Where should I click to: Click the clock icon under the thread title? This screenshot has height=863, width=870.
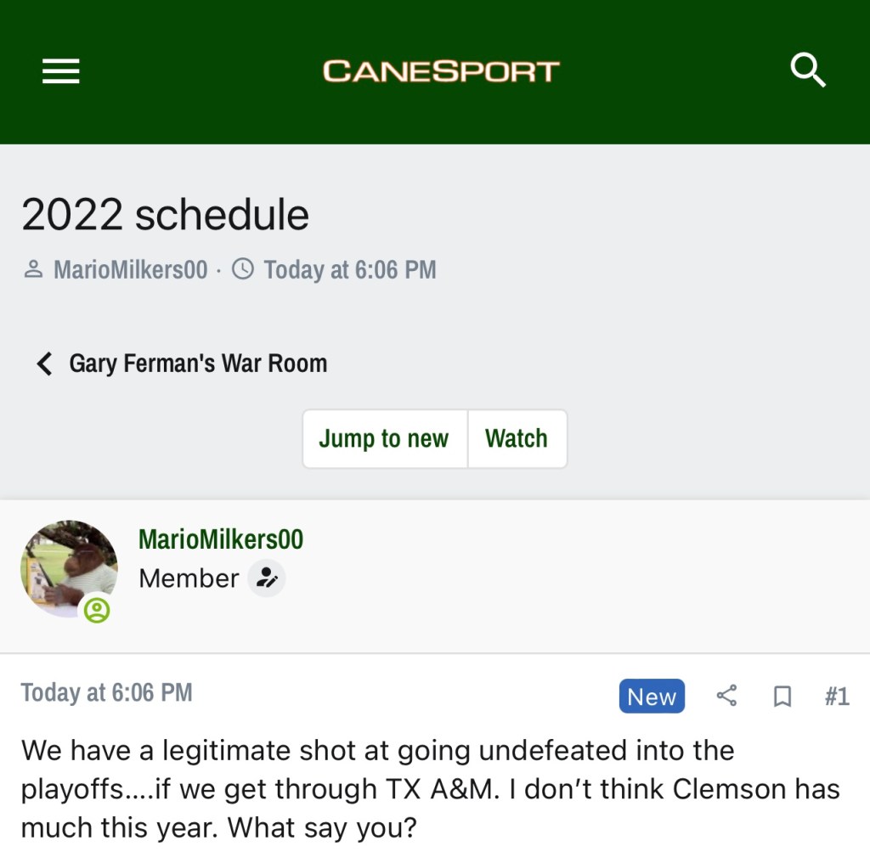click(243, 270)
